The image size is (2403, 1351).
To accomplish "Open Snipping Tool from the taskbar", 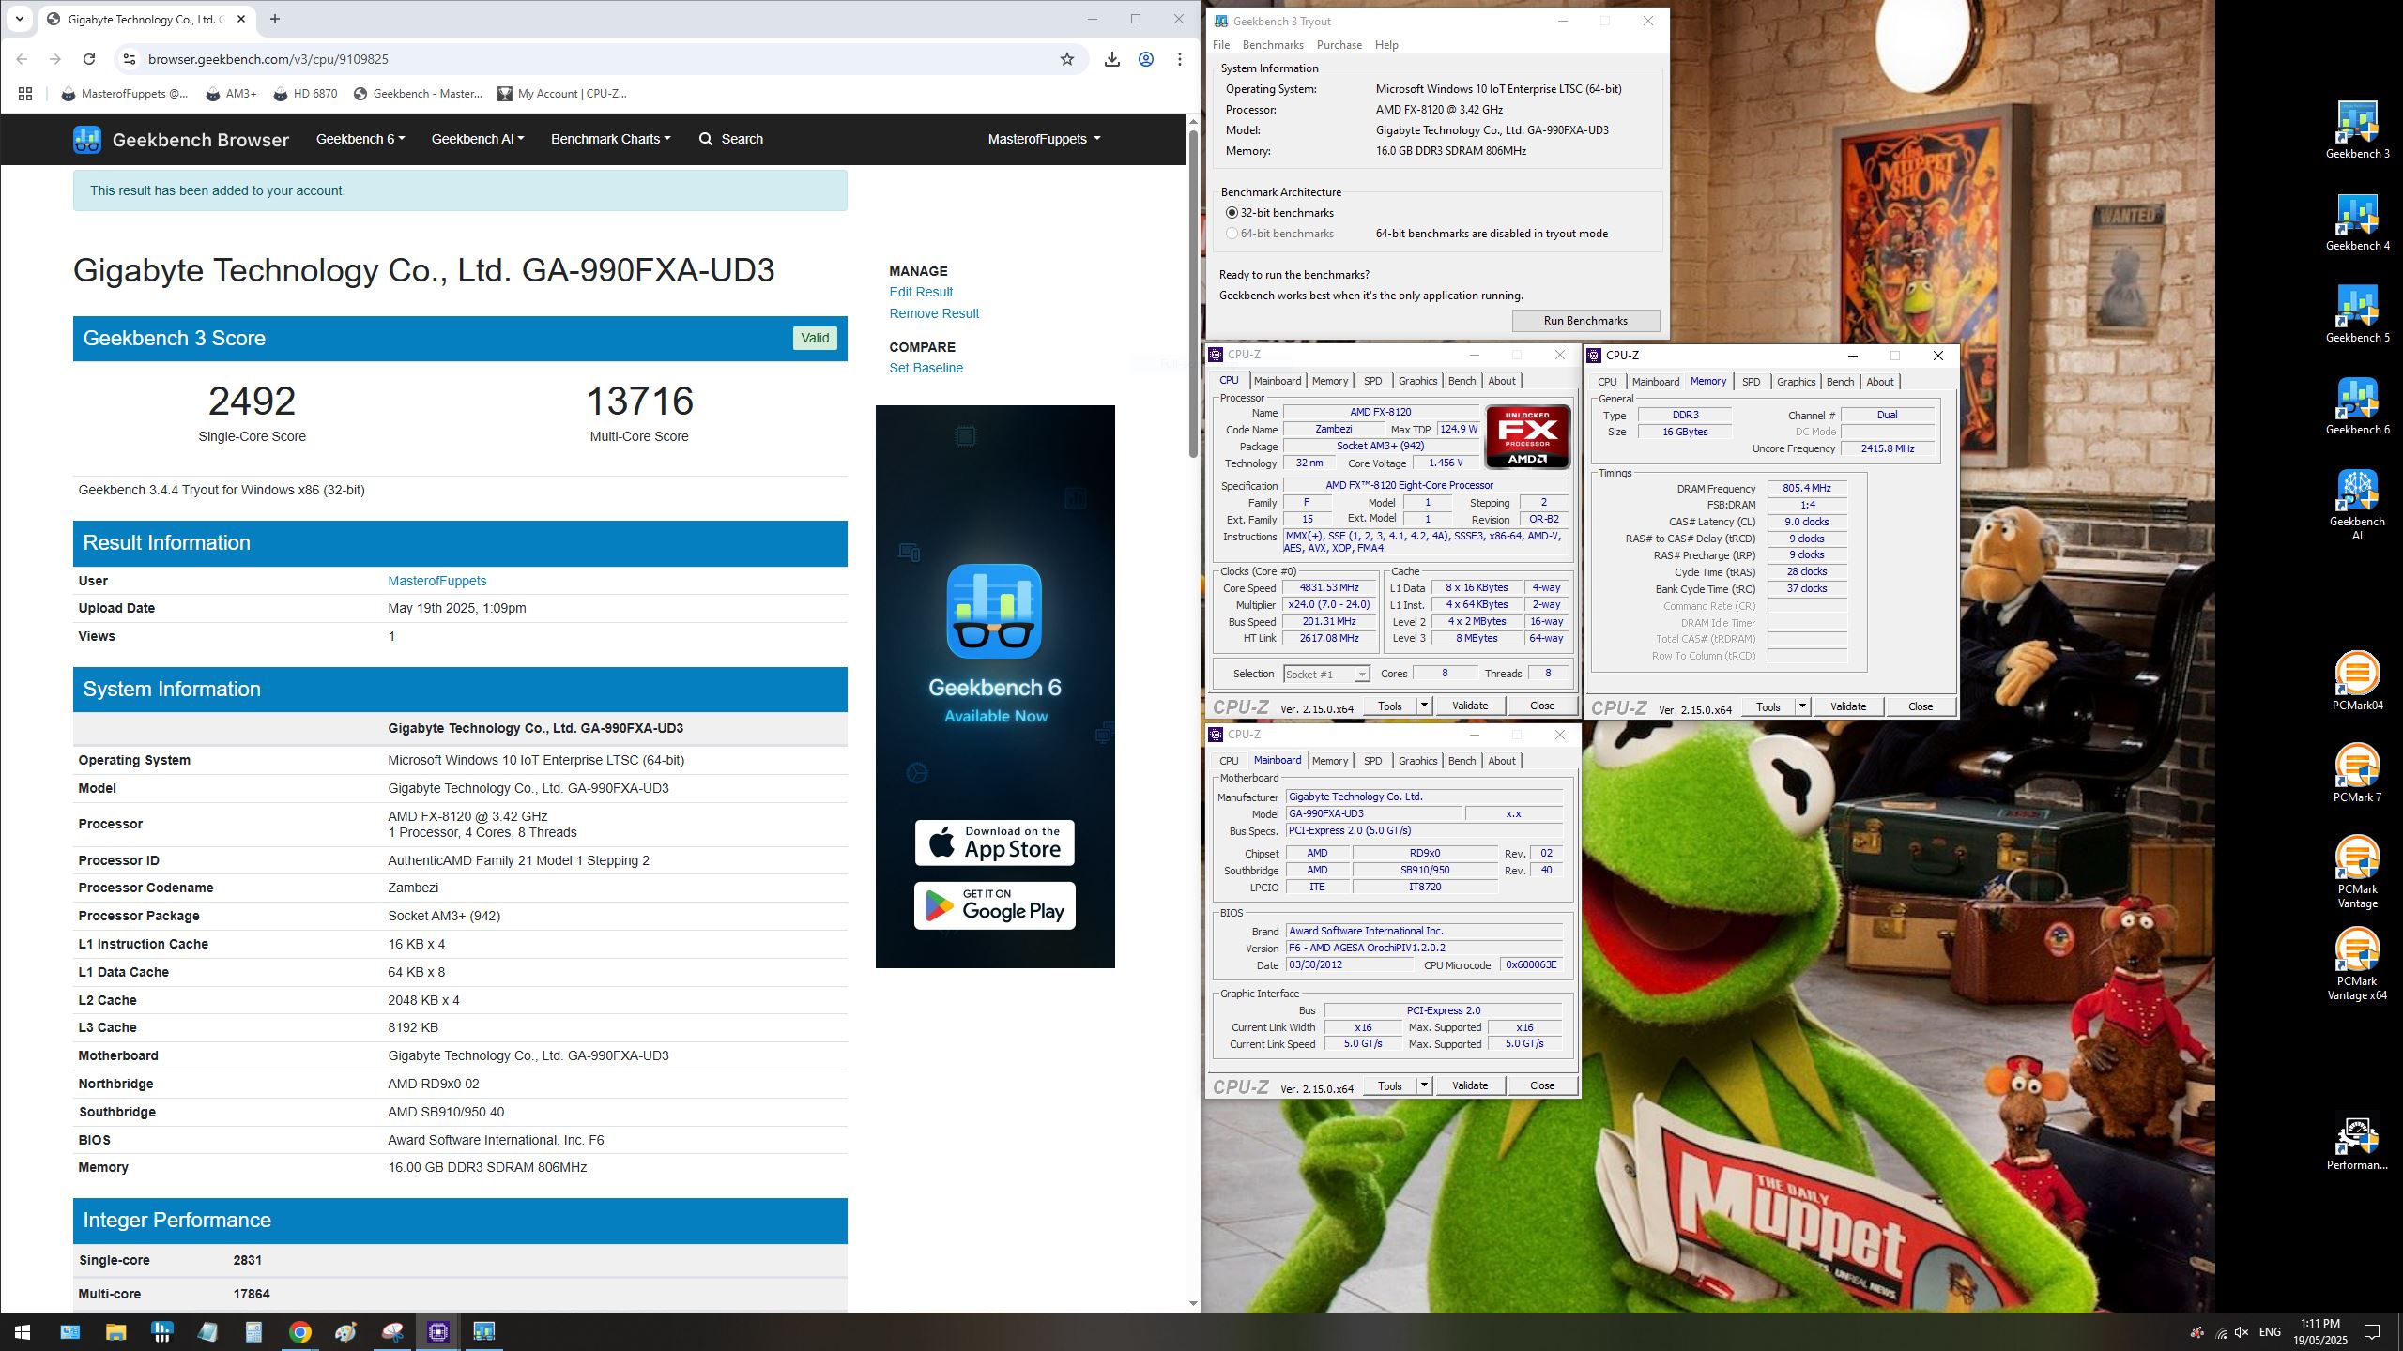I will coord(391,1332).
